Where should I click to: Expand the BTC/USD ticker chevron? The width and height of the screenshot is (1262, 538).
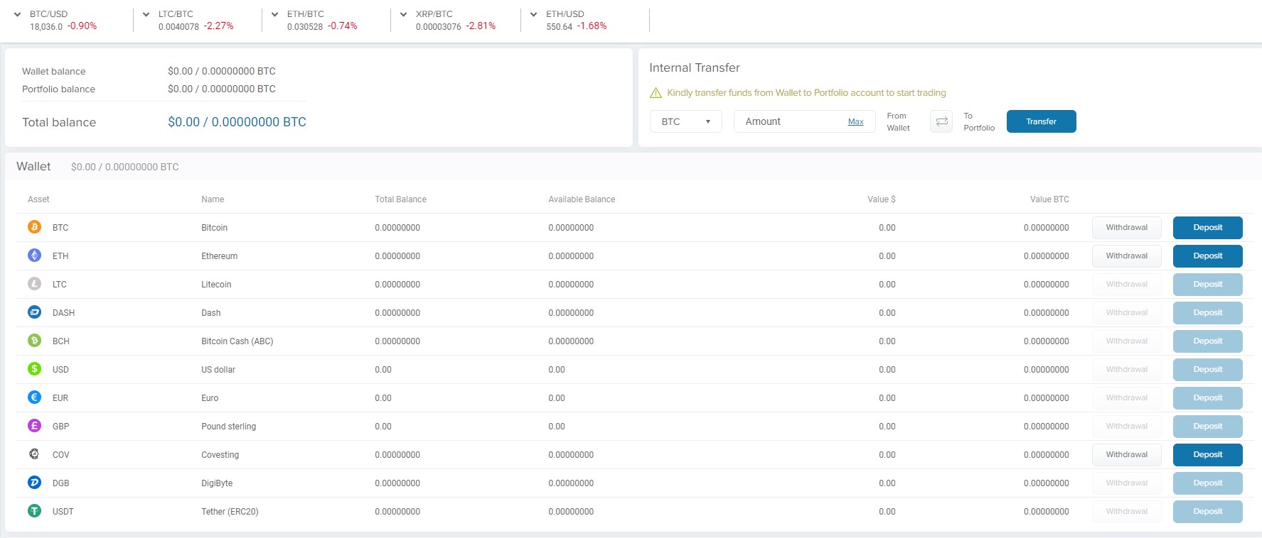(x=18, y=14)
